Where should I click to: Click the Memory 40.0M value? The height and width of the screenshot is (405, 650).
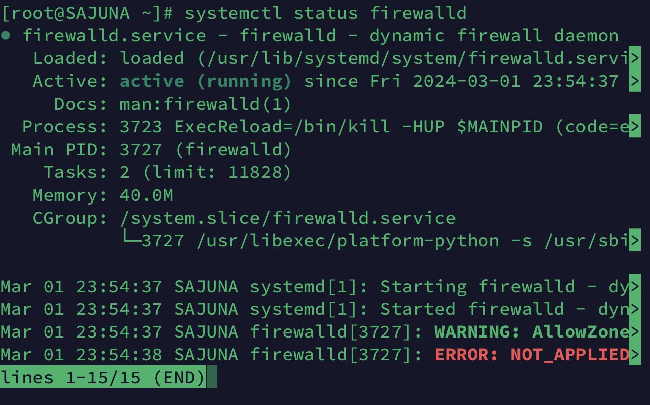[147, 195]
